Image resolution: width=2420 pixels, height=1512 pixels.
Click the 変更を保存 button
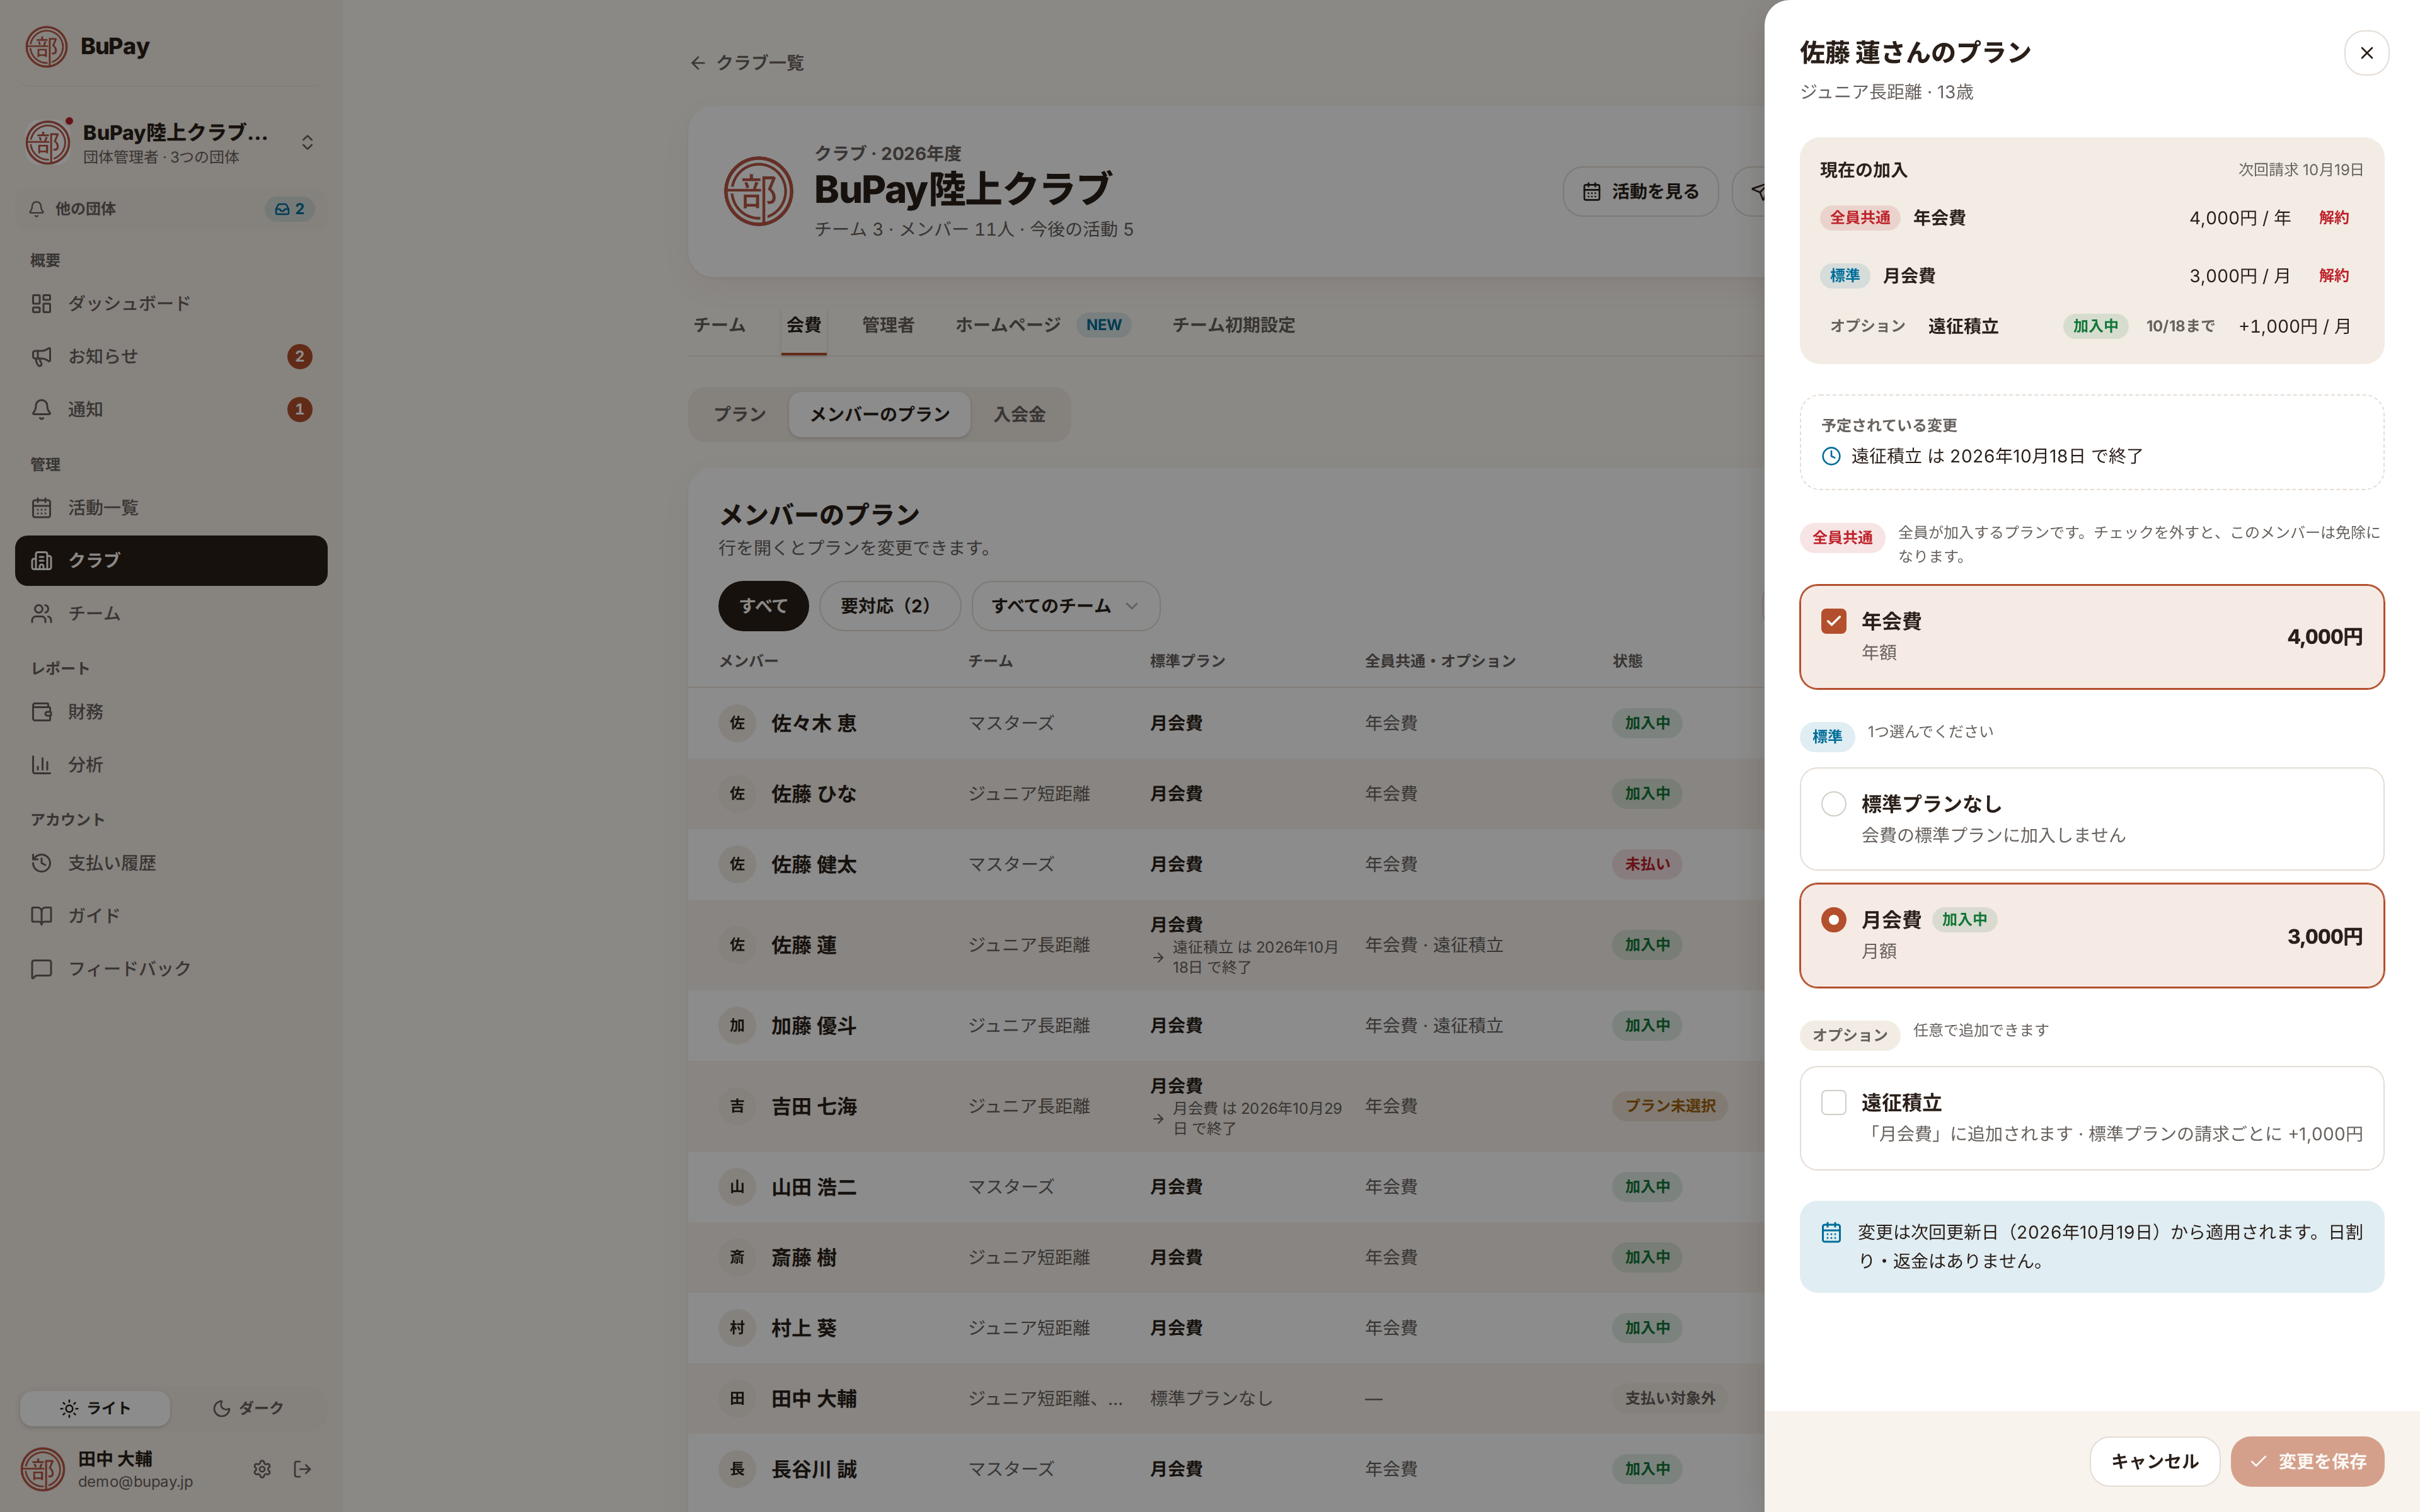click(x=2307, y=1462)
